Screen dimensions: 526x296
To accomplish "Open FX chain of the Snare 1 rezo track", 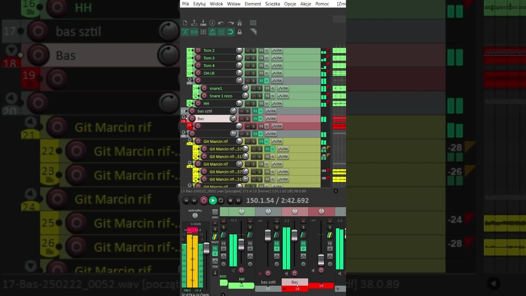I will click(x=267, y=96).
